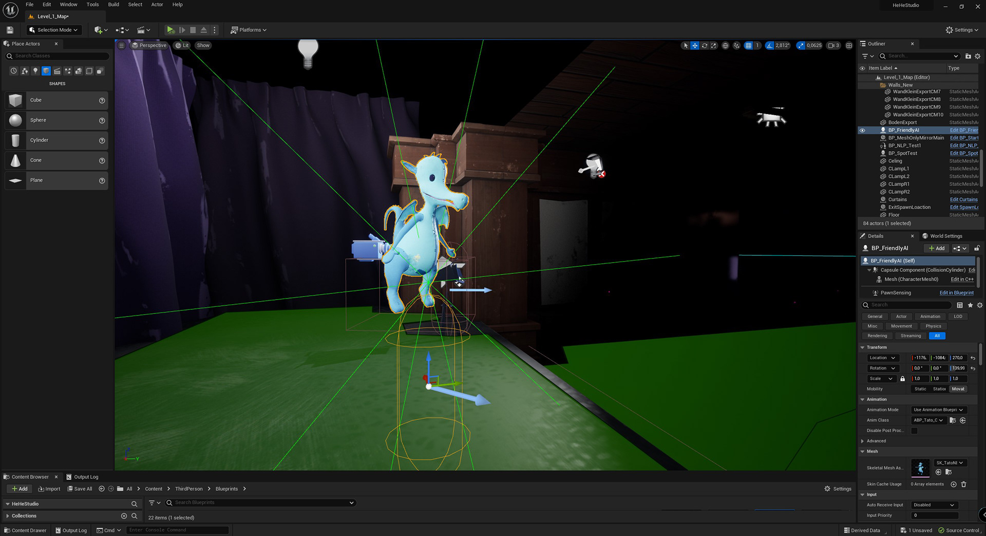Open the quick add actor menu in the toolbar

pos(101,30)
